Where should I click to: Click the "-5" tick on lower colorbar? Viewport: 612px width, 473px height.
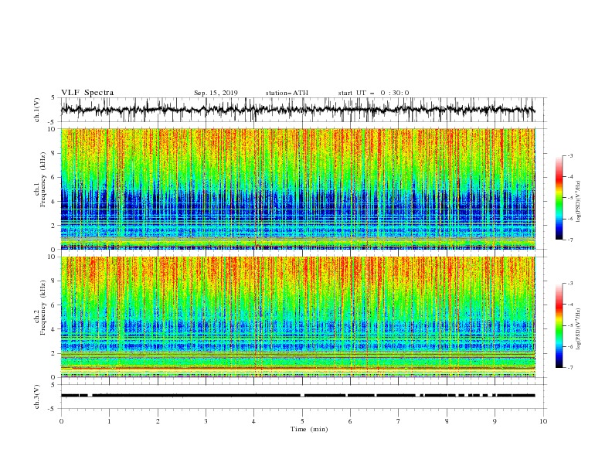click(x=570, y=325)
